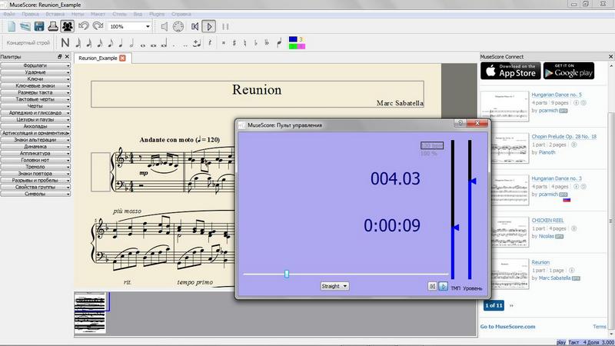Image resolution: width=615 pixels, height=346 pixels.
Task: Click the 120 bpm tempo field
Action: tap(432, 145)
